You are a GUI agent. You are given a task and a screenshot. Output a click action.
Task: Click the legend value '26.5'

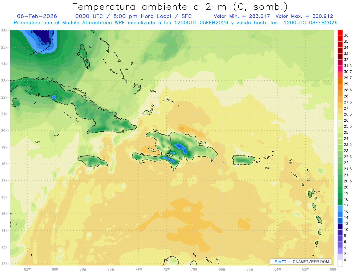pyautogui.click(x=348, y=114)
